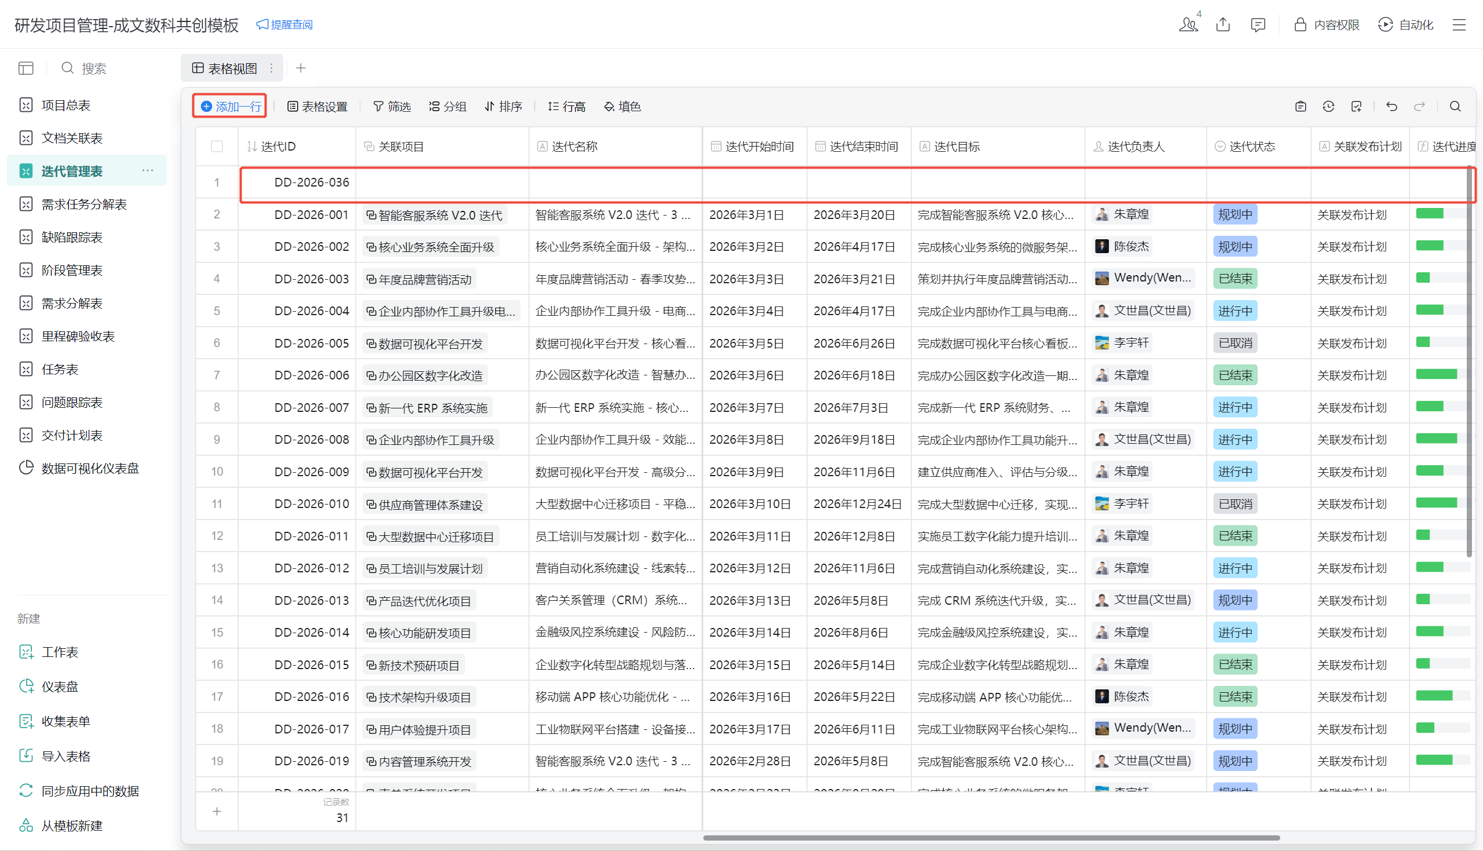Open the table search magnifier icon
Screen dimensions: 1483x851
1455,107
